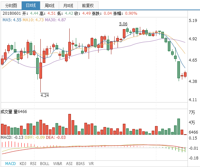This screenshot has height=167, width=200.
Task: Click the DIFF: -0.09 value
Action: pyautogui.click(x=34, y=138)
